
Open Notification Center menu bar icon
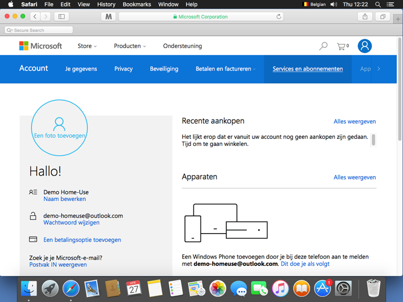coord(390,5)
